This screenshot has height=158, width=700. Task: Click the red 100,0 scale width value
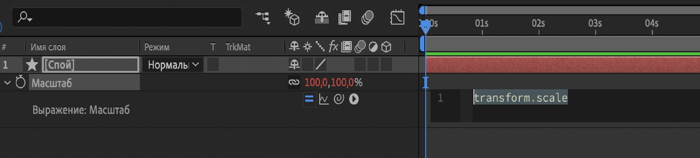(x=315, y=82)
